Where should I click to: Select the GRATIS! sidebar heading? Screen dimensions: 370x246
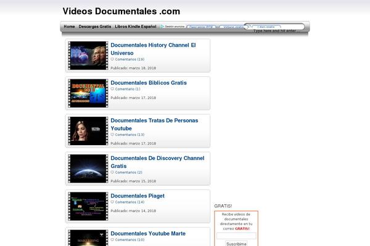click(223, 206)
